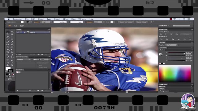Image resolution: width=198 pixels, height=111 pixels.
Task: Expand Layer 1 disclosure triangle
Action: [24, 32]
